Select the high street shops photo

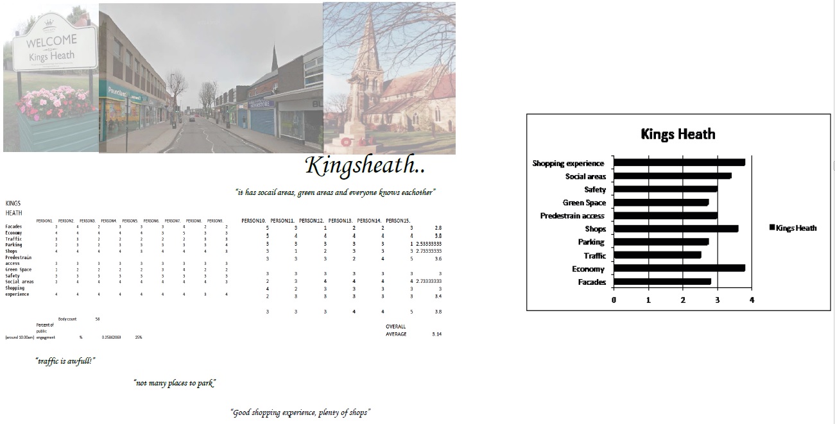pyautogui.click(x=211, y=78)
